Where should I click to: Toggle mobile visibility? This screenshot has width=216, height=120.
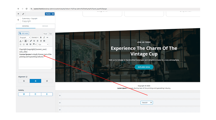pos(47,94)
